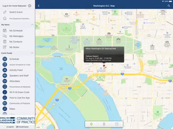Click the My Contacts icon

pyautogui.click(x=5, y=42)
